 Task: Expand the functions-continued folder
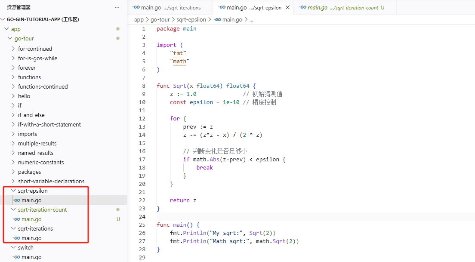[13, 86]
